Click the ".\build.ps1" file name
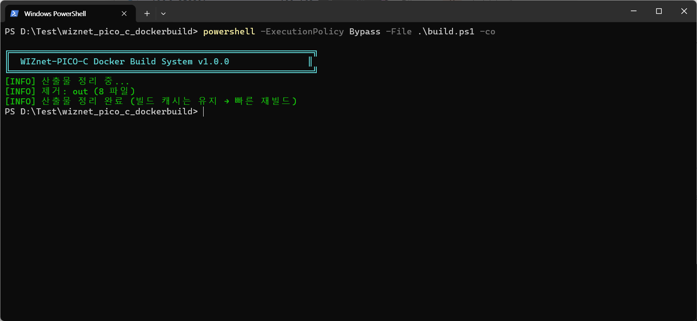Viewport: 697px width, 321px height. 446,32
